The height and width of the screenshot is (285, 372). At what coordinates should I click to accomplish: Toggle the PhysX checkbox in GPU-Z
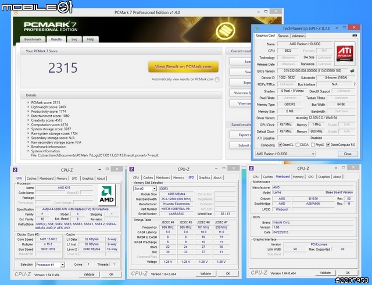313,145
